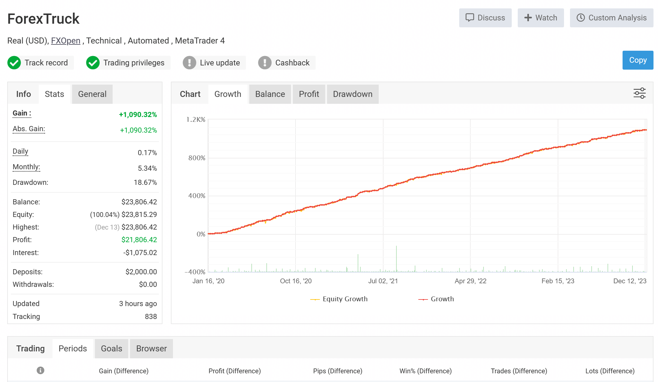
Task: Switch to the Stats tab
Action: point(54,94)
